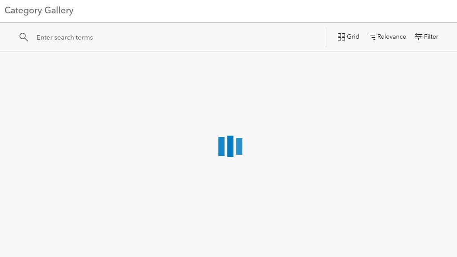The width and height of the screenshot is (457, 257).
Task: Click the Category Gallery title
Action: tap(39, 11)
